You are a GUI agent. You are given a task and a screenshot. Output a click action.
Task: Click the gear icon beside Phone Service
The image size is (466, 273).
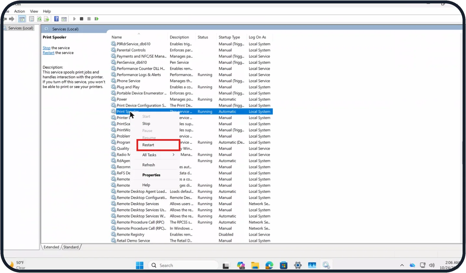pyautogui.click(x=113, y=81)
